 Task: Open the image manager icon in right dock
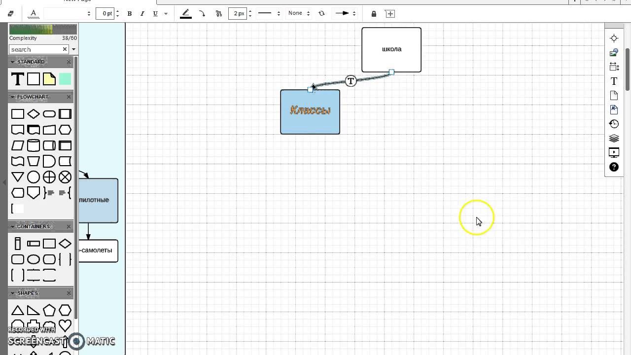point(614,52)
